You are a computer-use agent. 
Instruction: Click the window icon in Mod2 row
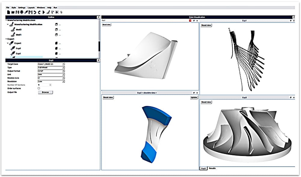point(56,29)
